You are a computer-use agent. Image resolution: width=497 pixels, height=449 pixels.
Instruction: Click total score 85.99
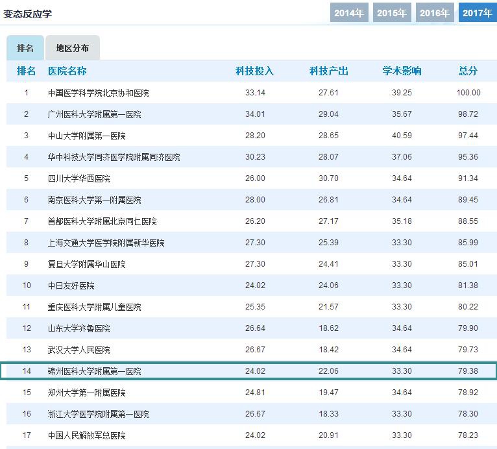pyautogui.click(x=468, y=243)
